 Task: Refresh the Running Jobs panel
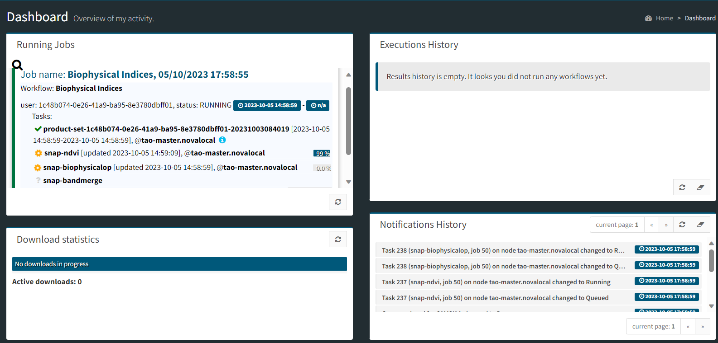[x=337, y=202]
